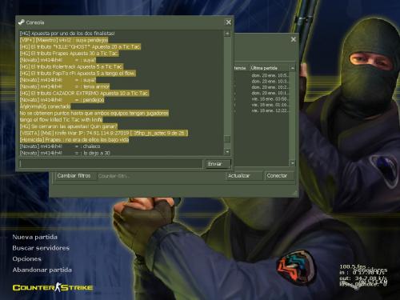Select the server row 'vie. 18 ene. 03:58..'
Image resolution: width=400 pixels, height=300 pixels.
(270, 99)
